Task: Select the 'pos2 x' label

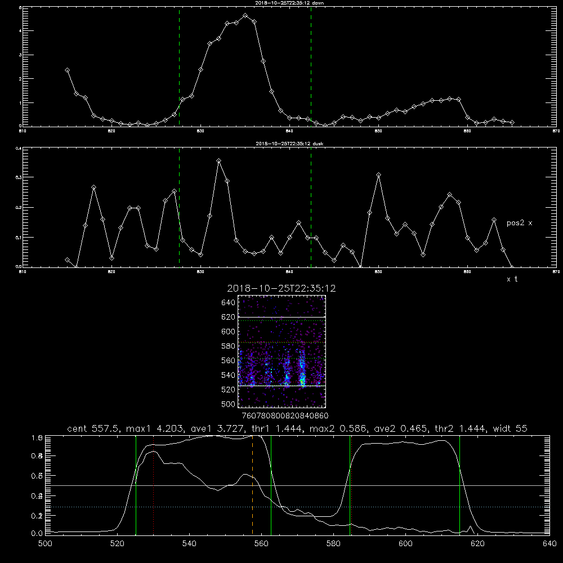Action: [x=519, y=223]
